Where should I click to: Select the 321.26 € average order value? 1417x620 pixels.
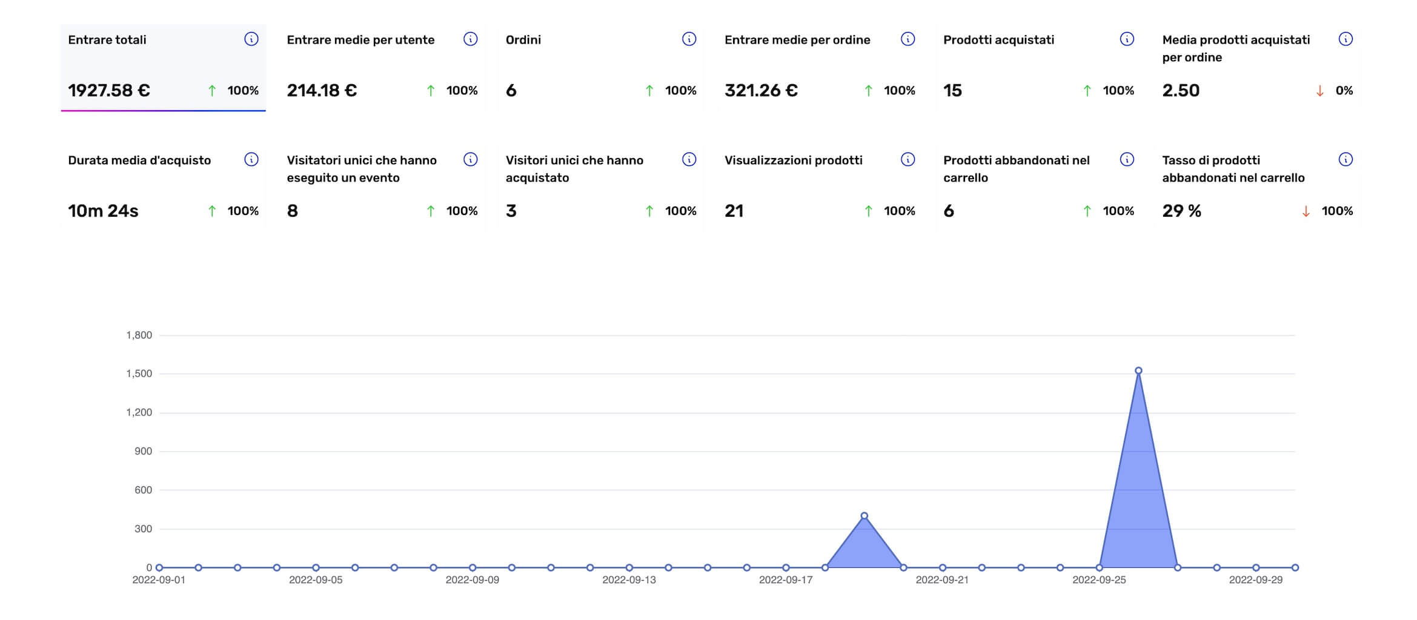pos(761,91)
